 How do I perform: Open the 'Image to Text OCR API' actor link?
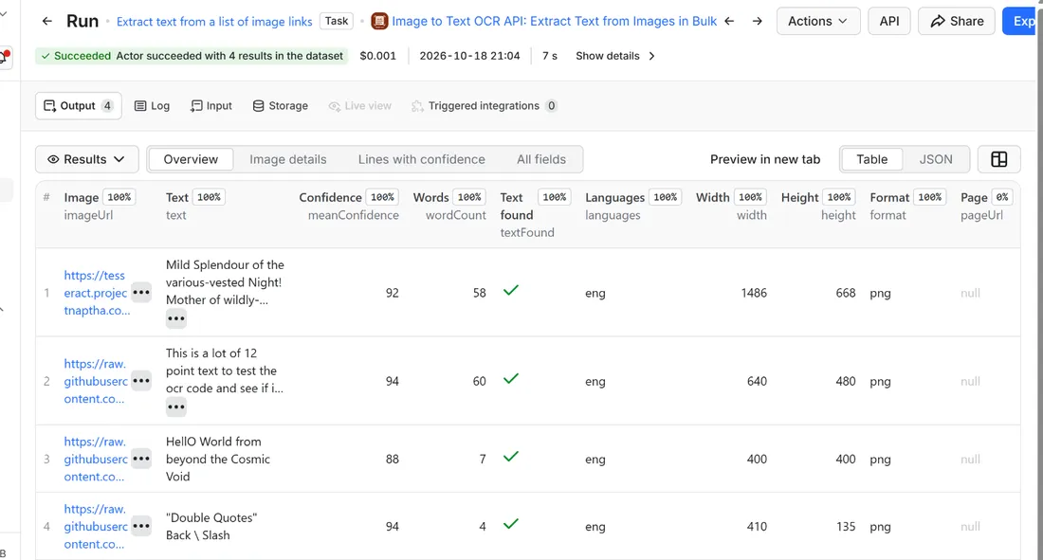[x=554, y=21]
